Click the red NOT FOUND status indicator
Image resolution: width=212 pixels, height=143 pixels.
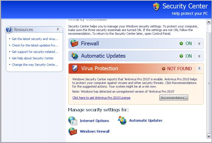(x=164, y=69)
